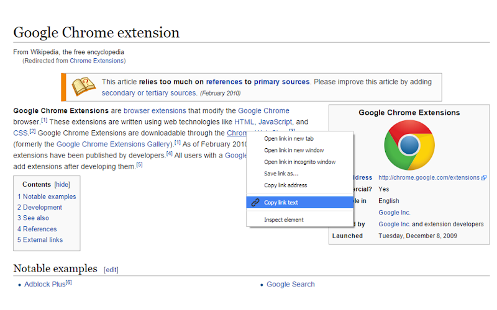The height and width of the screenshot is (310, 497).
Task: Click the 'Google Chrome Extensions' infobox heading
Action: tap(409, 113)
